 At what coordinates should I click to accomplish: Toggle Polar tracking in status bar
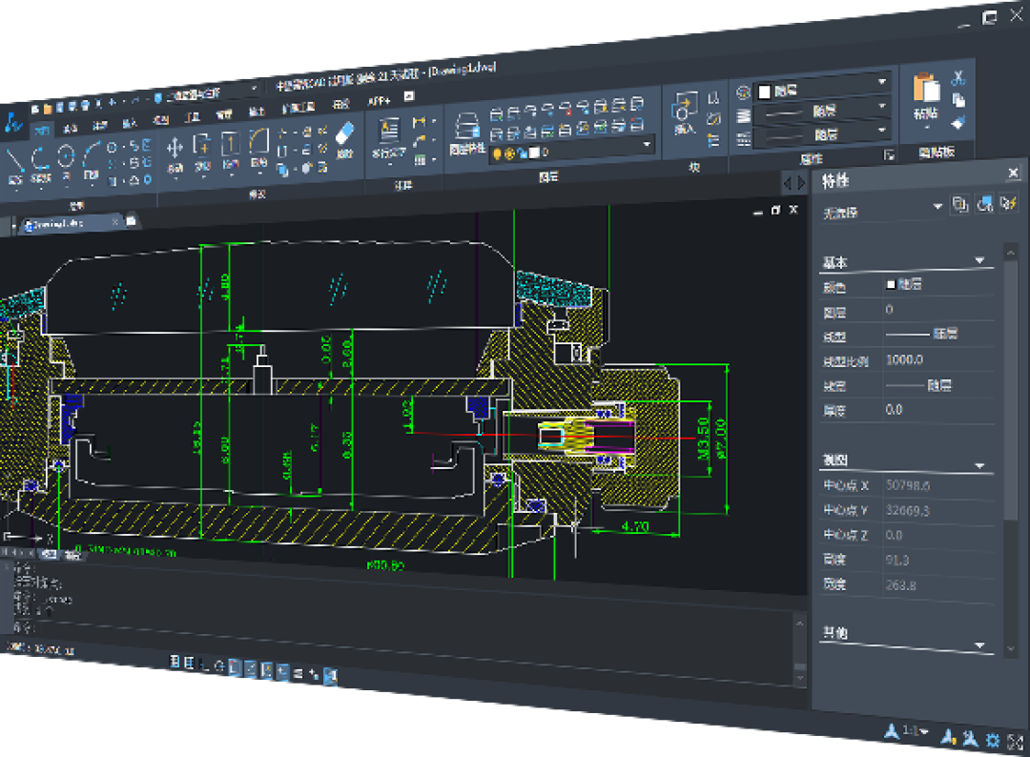(219, 666)
